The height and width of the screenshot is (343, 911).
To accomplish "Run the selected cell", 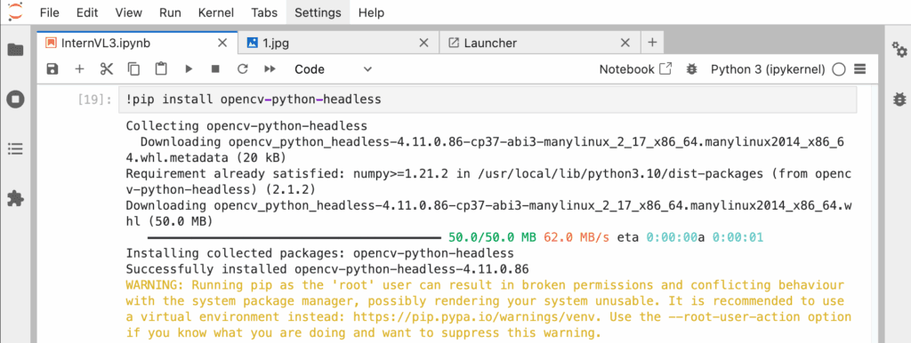I will pyautogui.click(x=189, y=69).
